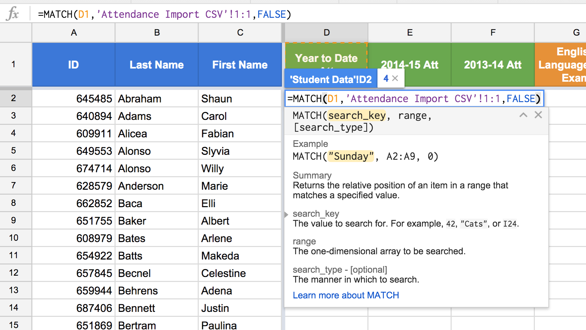
Task: Click the First Name header cell
Action: 240,65
